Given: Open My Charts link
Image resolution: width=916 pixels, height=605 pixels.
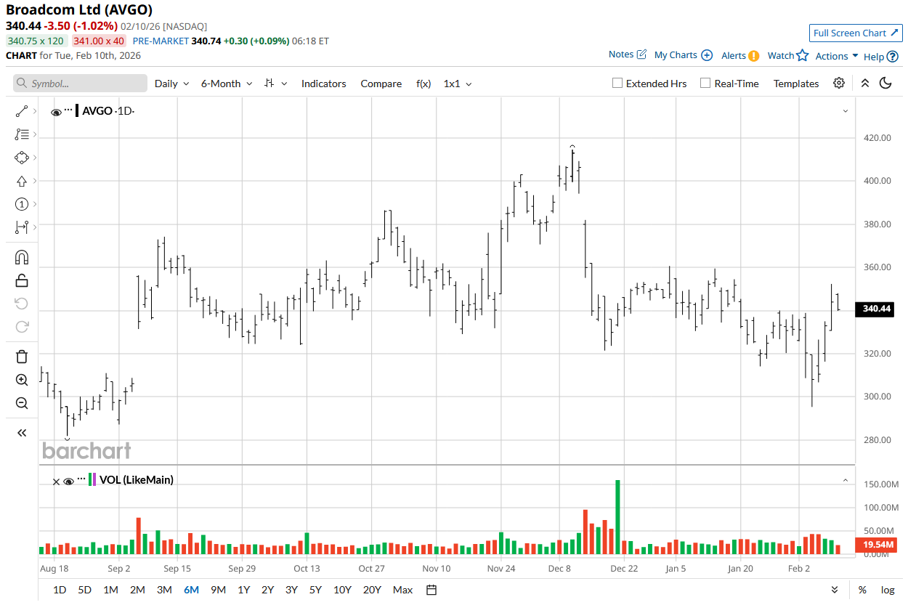Looking at the screenshot, I should (x=684, y=55).
